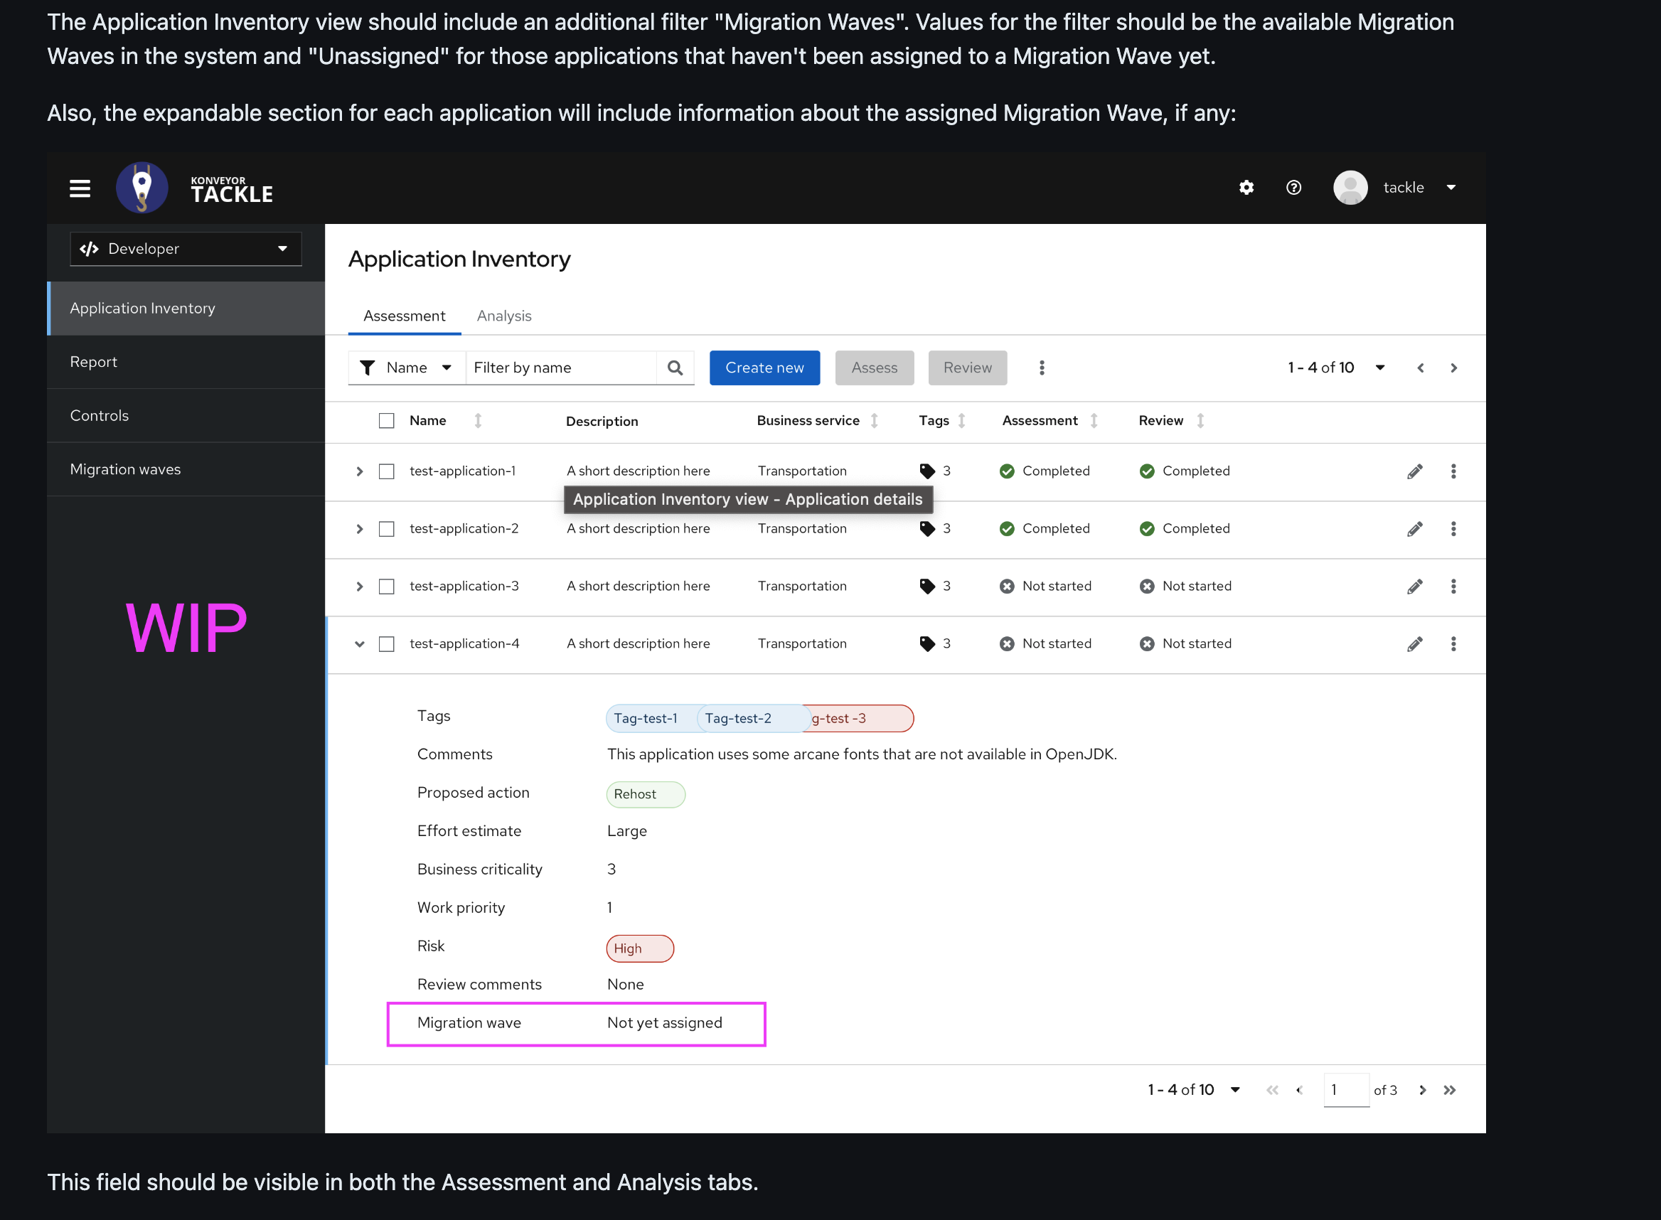The image size is (1661, 1220).
Task: Collapse the test-application-4 details section
Action: point(360,643)
